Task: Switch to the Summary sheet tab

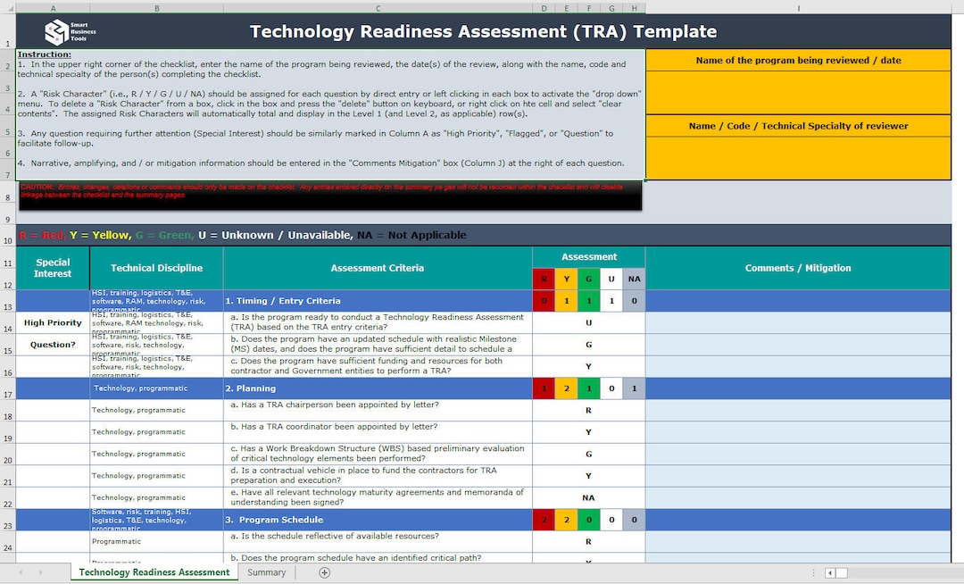Action: pyautogui.click(x=266, y=572)
